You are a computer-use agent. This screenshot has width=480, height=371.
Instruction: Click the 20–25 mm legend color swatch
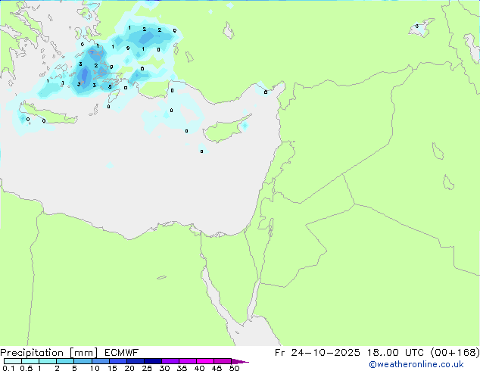tap(135, 361)
